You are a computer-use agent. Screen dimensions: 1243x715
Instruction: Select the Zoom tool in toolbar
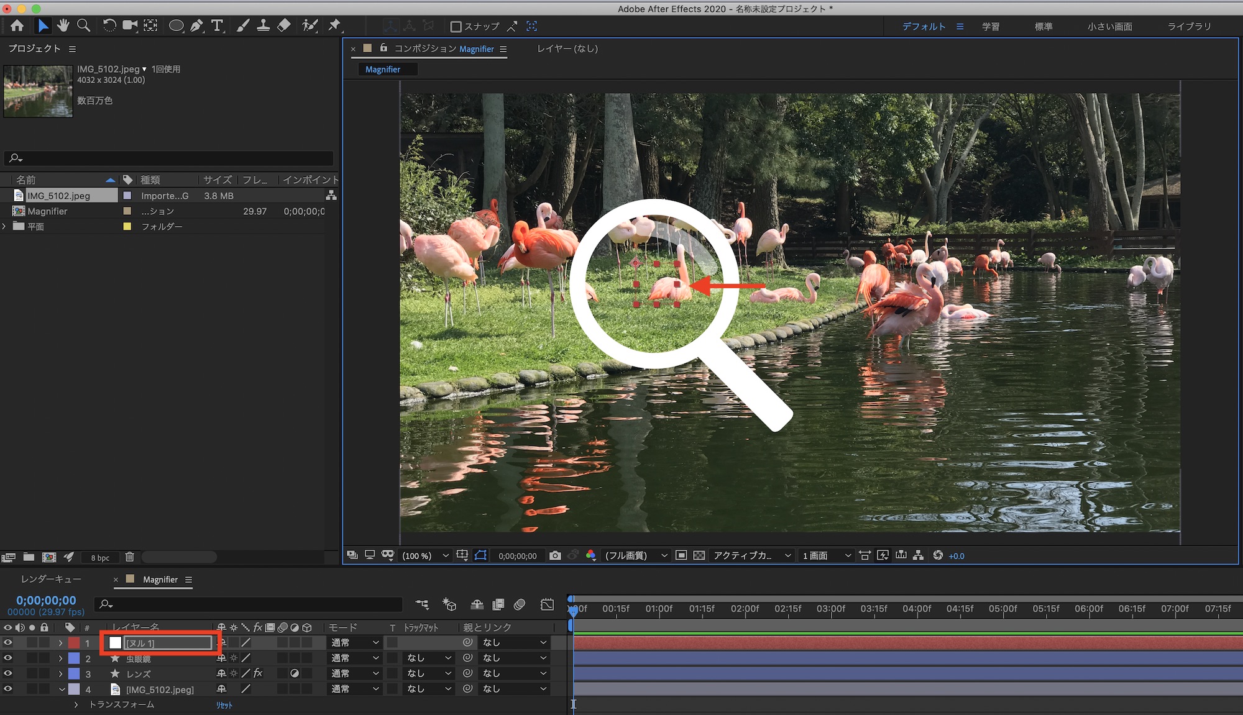pyautogui.click(x=83, y=25)
